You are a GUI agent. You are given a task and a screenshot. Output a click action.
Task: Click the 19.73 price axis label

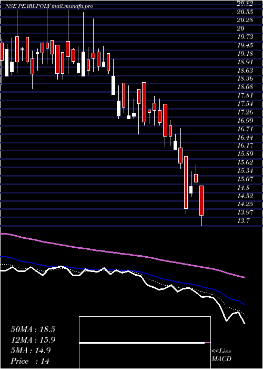246,37
